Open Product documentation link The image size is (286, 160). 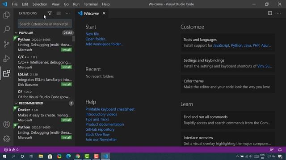coord(105,124)
